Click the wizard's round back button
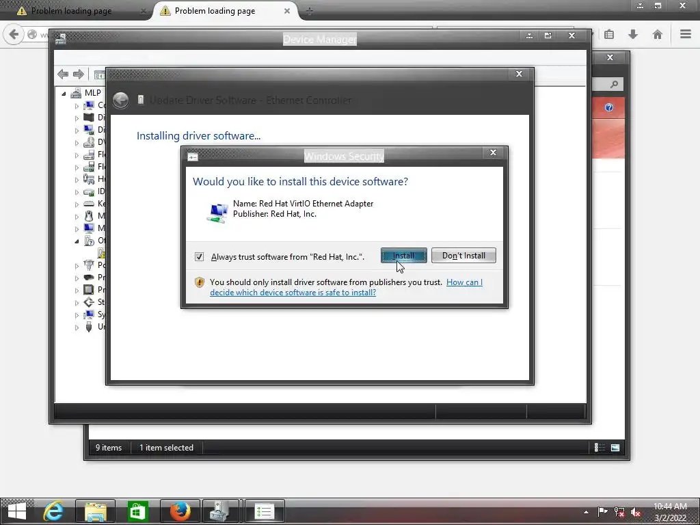The height and width of the screenshot is (525, 700). pos(120,100)
